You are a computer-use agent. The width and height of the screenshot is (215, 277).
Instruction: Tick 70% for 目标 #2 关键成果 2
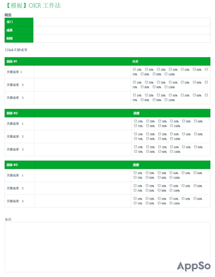tap(136, 139)
